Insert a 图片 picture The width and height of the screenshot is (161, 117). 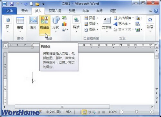pos(33,23)
